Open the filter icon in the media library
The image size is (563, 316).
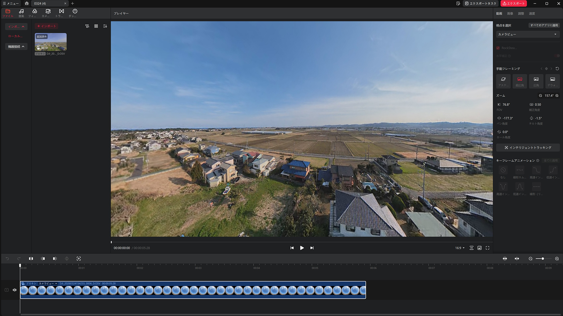(87, 26)
